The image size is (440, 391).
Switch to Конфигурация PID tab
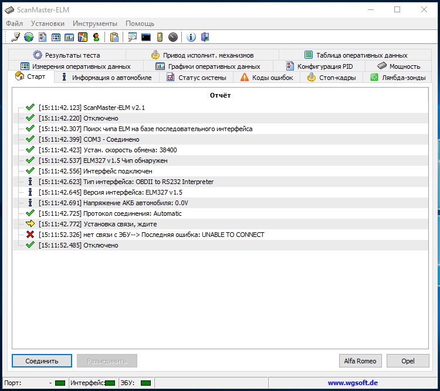click(319, 66)
